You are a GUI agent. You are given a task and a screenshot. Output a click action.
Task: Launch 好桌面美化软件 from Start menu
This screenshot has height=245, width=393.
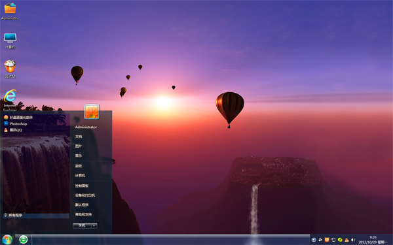18,117
